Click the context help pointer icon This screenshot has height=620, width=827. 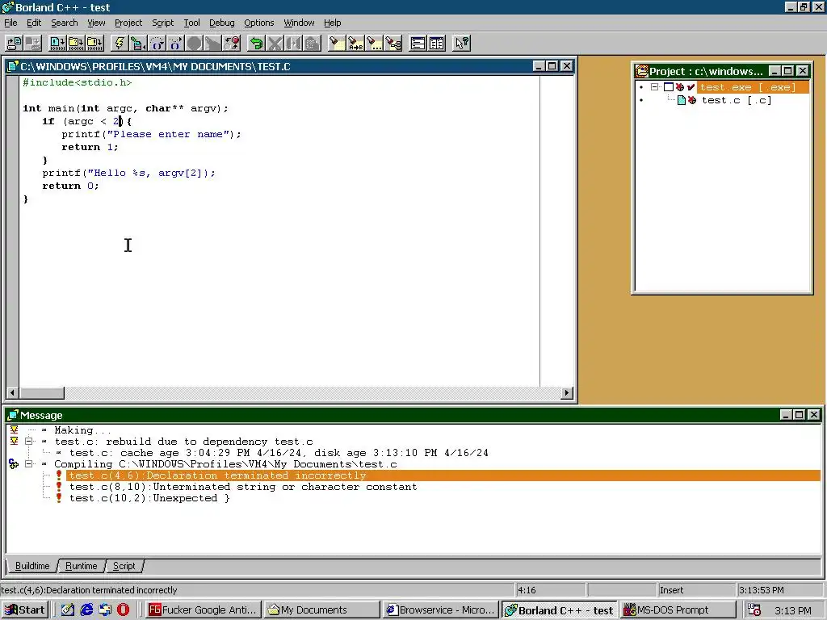[x=461, y=44]
